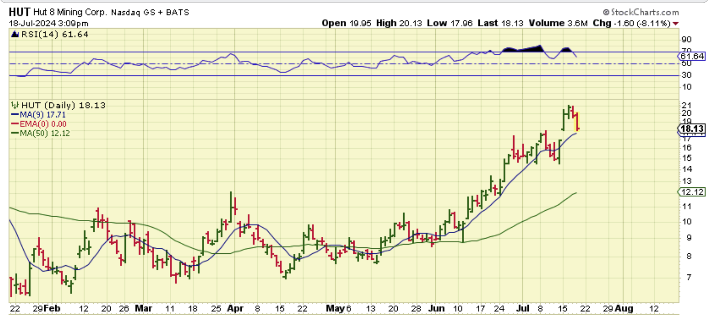The width and height of the screenshot is (709, 315).
Task: Click the 9 label on the price axis
Action: (x=689, y=238)
